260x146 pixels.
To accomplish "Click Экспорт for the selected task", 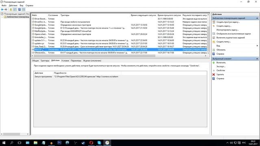I will [x=221, y=67].
